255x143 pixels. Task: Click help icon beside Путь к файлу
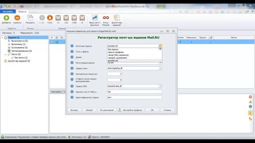72,52
